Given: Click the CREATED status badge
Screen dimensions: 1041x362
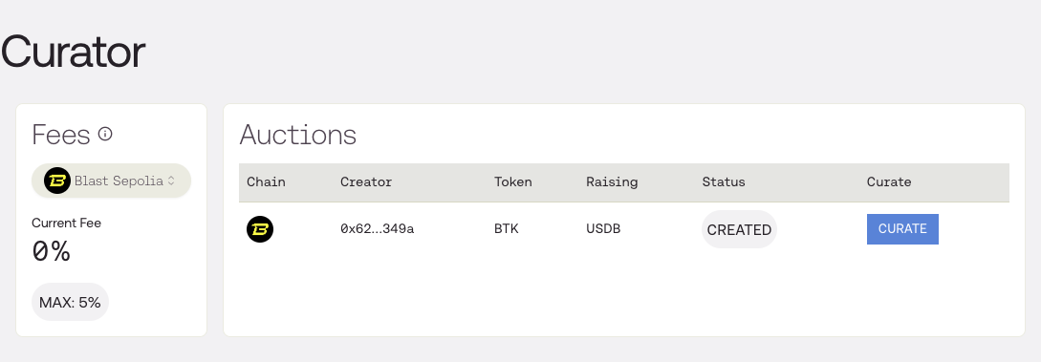Looking at the screenshot, I should (x=739, y=229).
